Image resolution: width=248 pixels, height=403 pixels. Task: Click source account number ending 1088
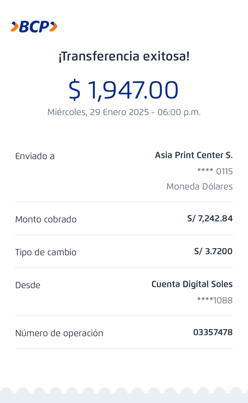pos(215,300)
